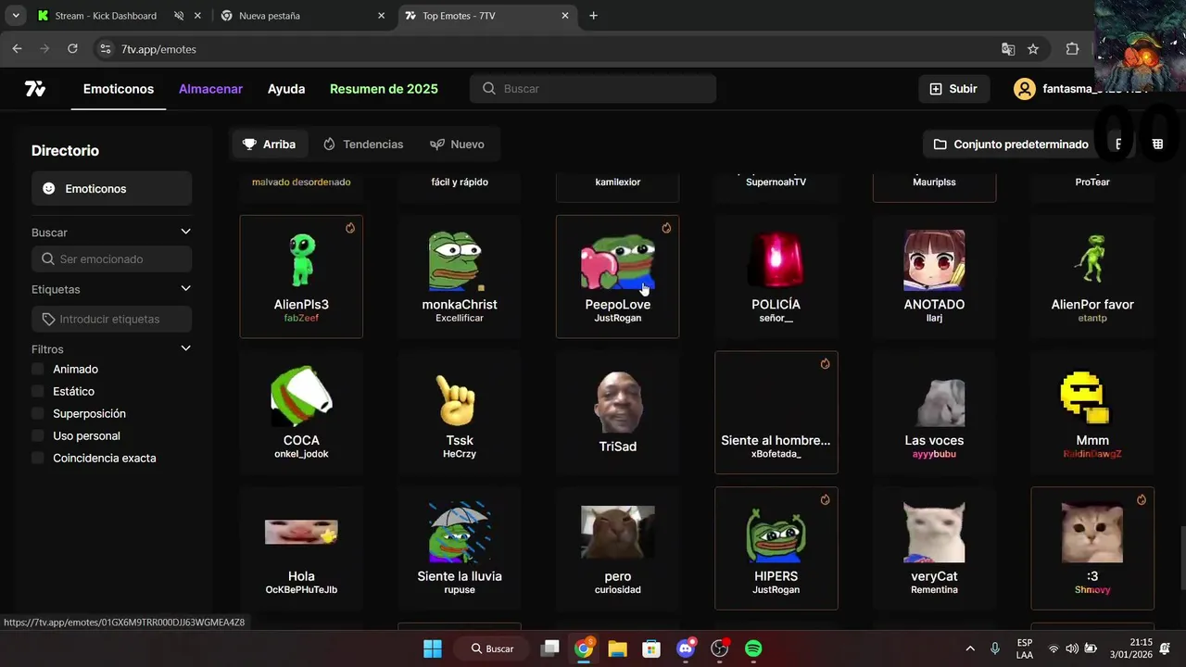Open the Hola emote image
The width and height of the screenshot is (1186, 667).
(x=301, y=532)
